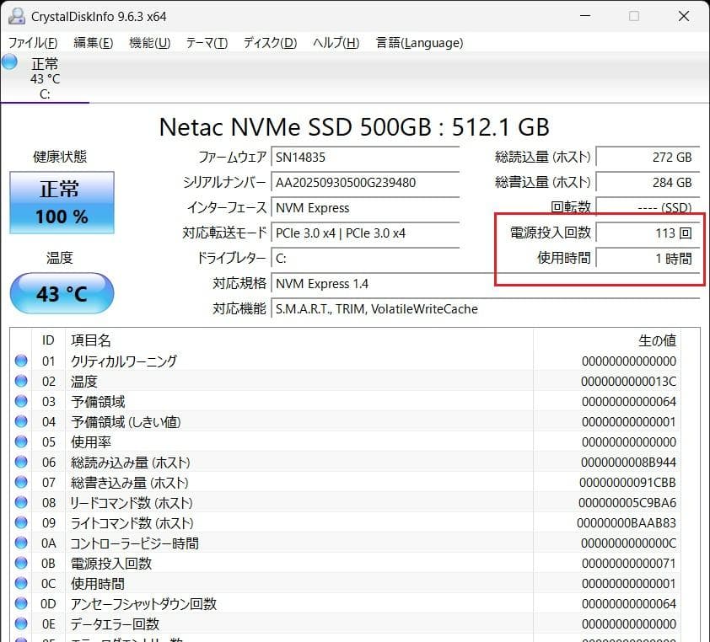This screenshot has height=642, width=710.
Task: Click the blue icon next to アンセーフシャットダウン回数
Action: [x=23, y=604]
